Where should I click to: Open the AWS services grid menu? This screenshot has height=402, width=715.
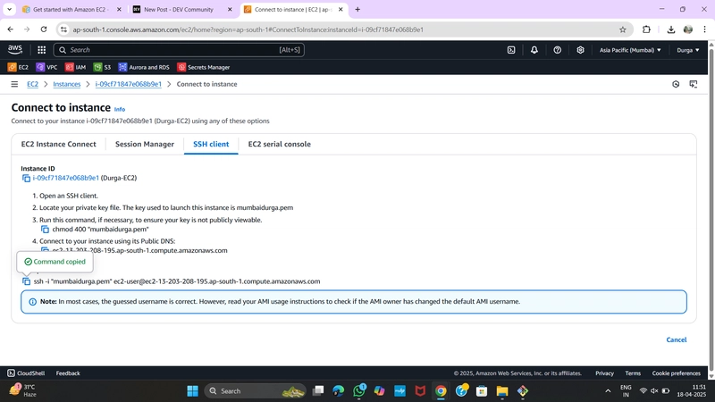click(41, 50)
